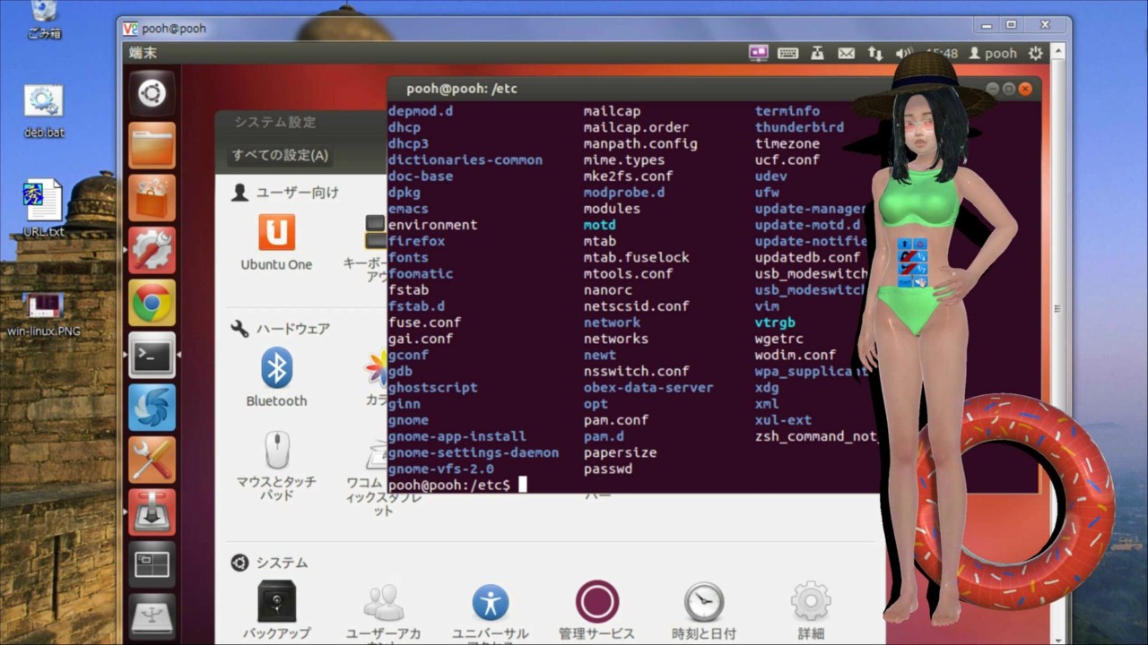Open the envelope messaging indicator menu
Viewport: 1148px width, 645px height.
(846, 53)
